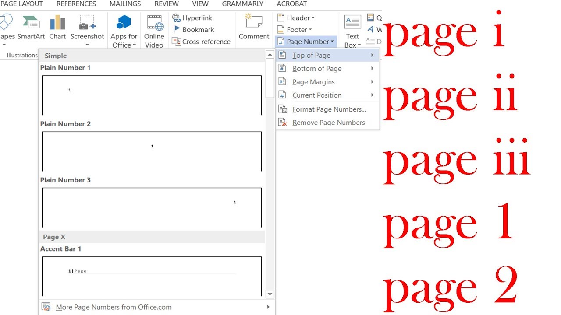Insert a Hyperlink

tap(192, 18)
